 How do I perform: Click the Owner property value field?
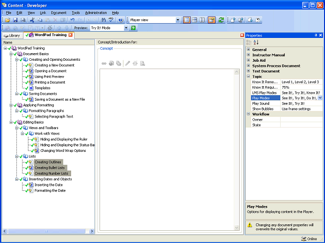pos(301,119)
